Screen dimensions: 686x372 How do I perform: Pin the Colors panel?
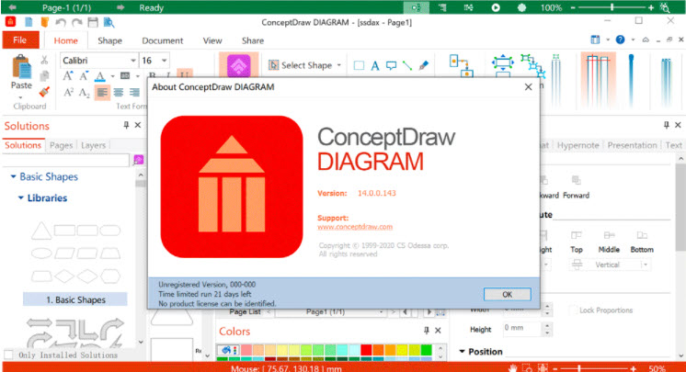(426, 331)
